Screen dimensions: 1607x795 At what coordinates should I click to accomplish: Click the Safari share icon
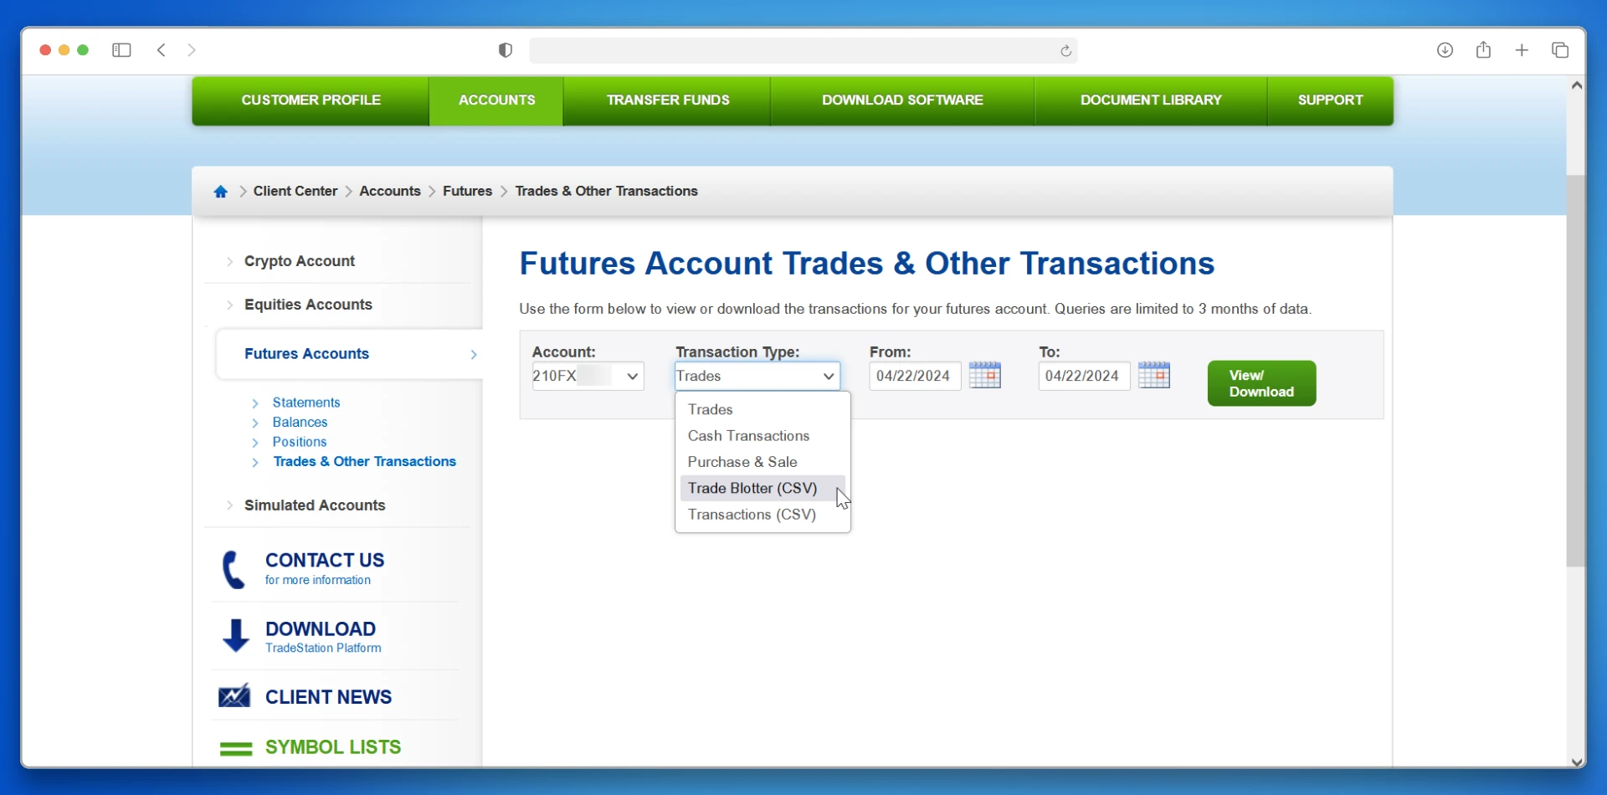(1483, 50)
